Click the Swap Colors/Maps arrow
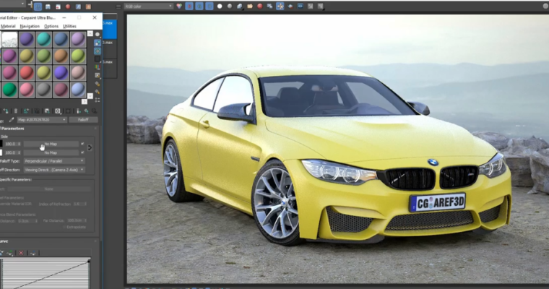Image resolution: width=549 pixels, height=289 pixels. 90,148
